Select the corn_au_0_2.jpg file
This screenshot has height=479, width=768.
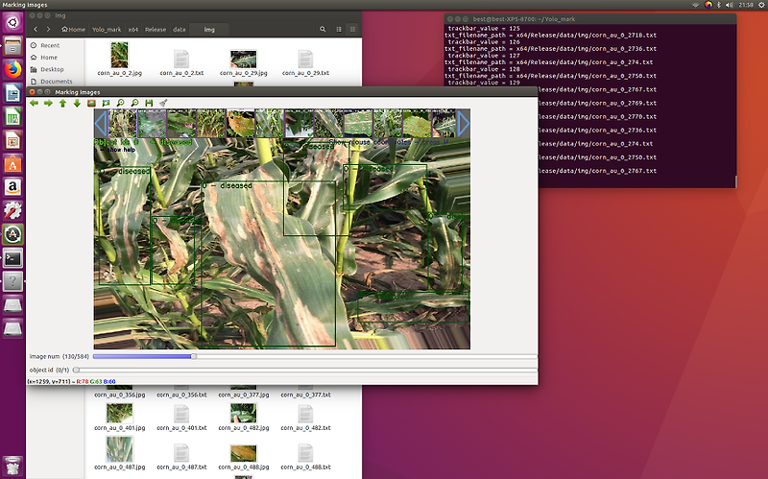(x=119, y=60)
